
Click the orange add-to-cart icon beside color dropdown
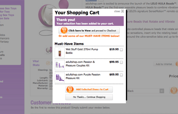click(x=174, y=91)
